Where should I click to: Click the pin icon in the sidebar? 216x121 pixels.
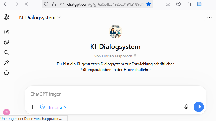coord(7,62)
